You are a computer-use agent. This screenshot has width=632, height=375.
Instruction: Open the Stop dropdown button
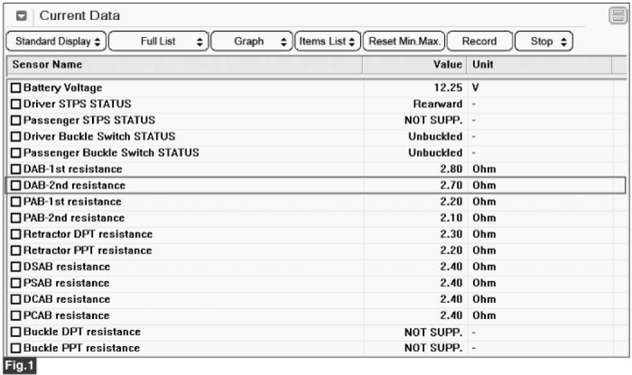[544, 41]
